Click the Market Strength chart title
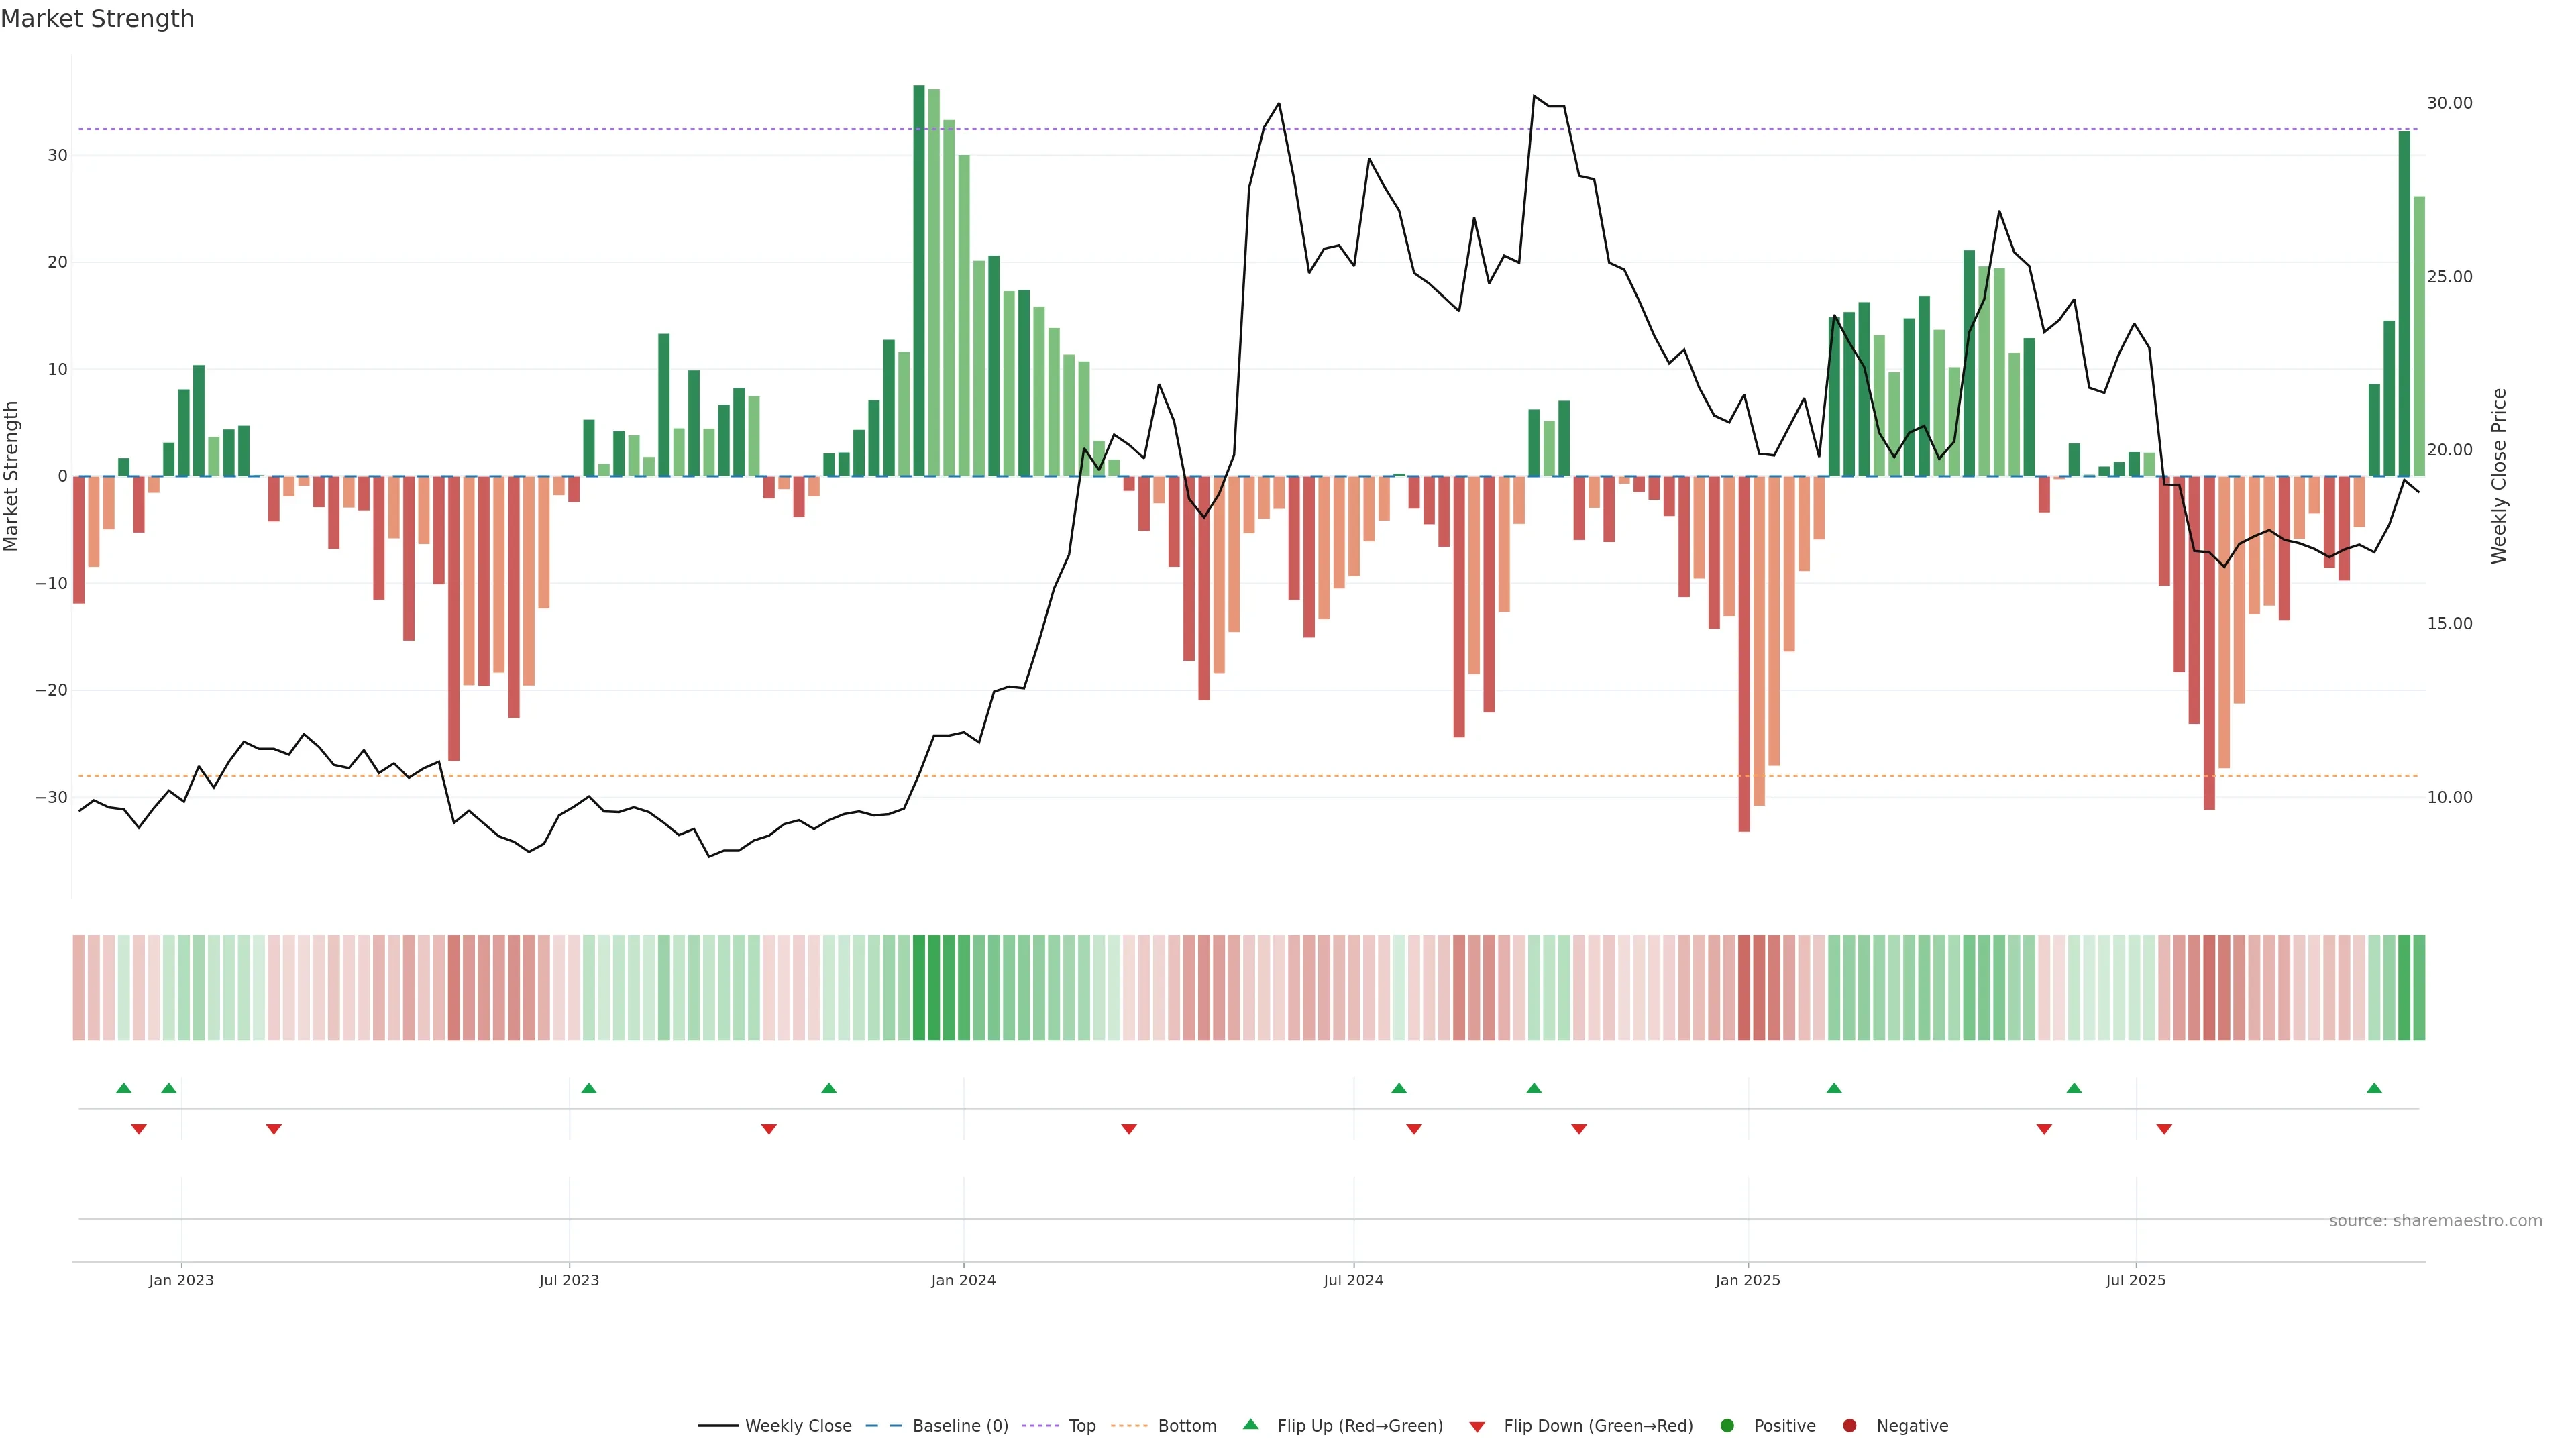The image size is (2576, 1449). (97, 19)
